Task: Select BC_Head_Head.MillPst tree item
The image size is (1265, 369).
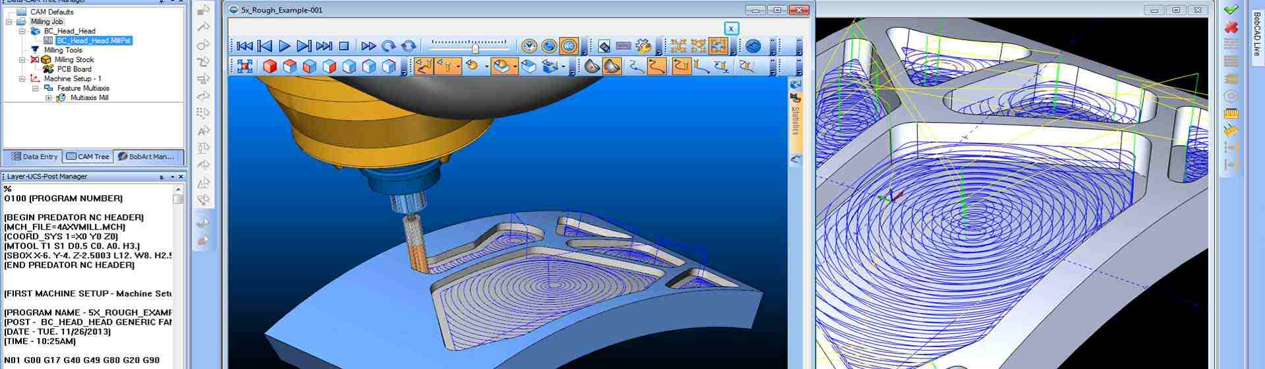Action: point(94,41)
